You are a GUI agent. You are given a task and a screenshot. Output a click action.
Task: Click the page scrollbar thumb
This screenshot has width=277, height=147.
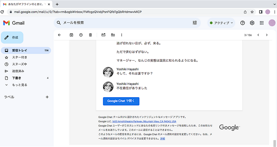tap(275, 143)
